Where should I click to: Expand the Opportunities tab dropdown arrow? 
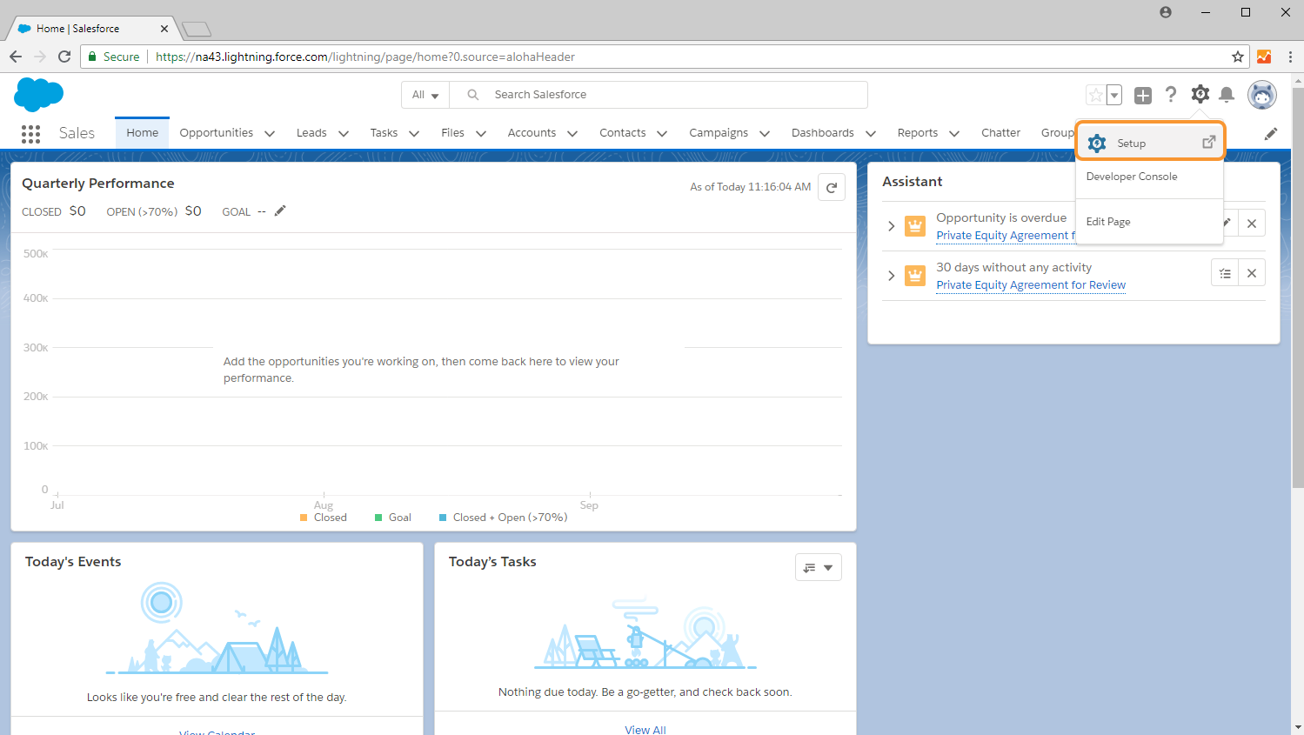coord(270,134)
